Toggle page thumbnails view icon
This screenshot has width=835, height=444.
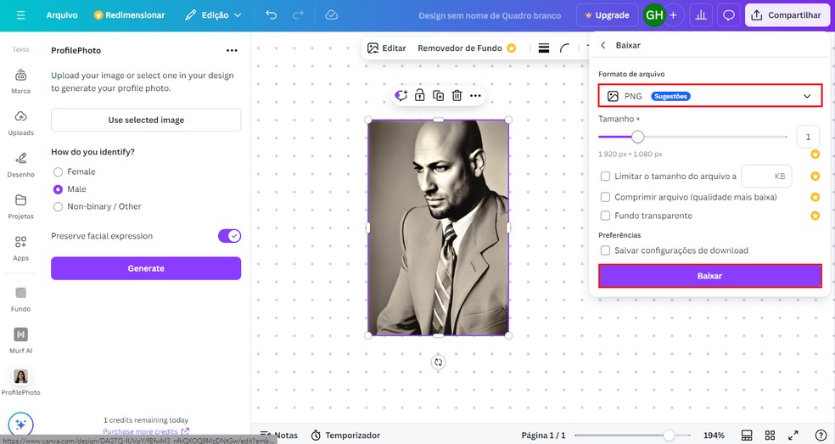click(747, 436)
